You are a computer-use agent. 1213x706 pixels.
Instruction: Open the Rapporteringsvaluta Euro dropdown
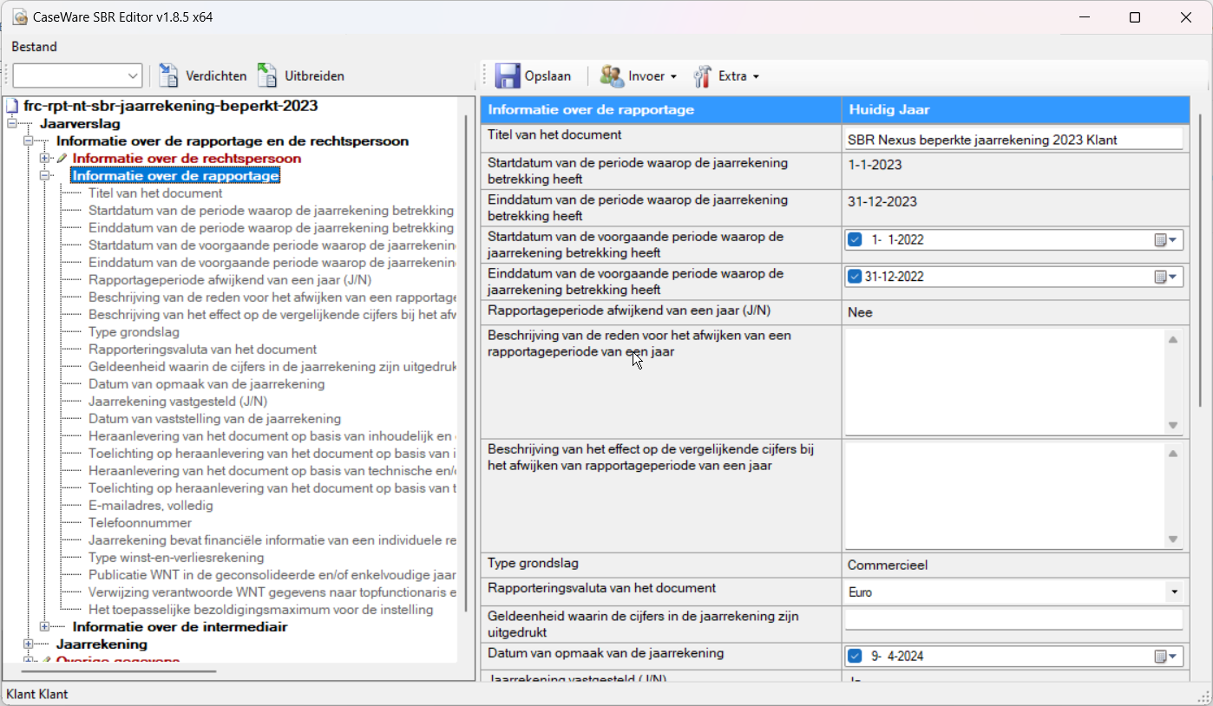click(x=1175, y=592)
